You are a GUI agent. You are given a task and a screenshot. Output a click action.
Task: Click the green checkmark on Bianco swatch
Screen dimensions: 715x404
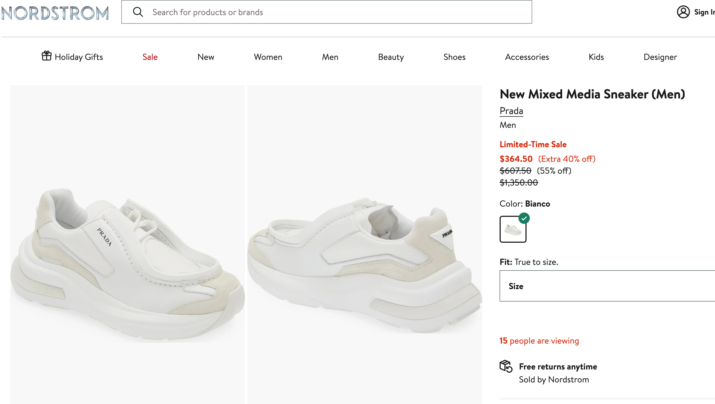(x=524, y=218)
